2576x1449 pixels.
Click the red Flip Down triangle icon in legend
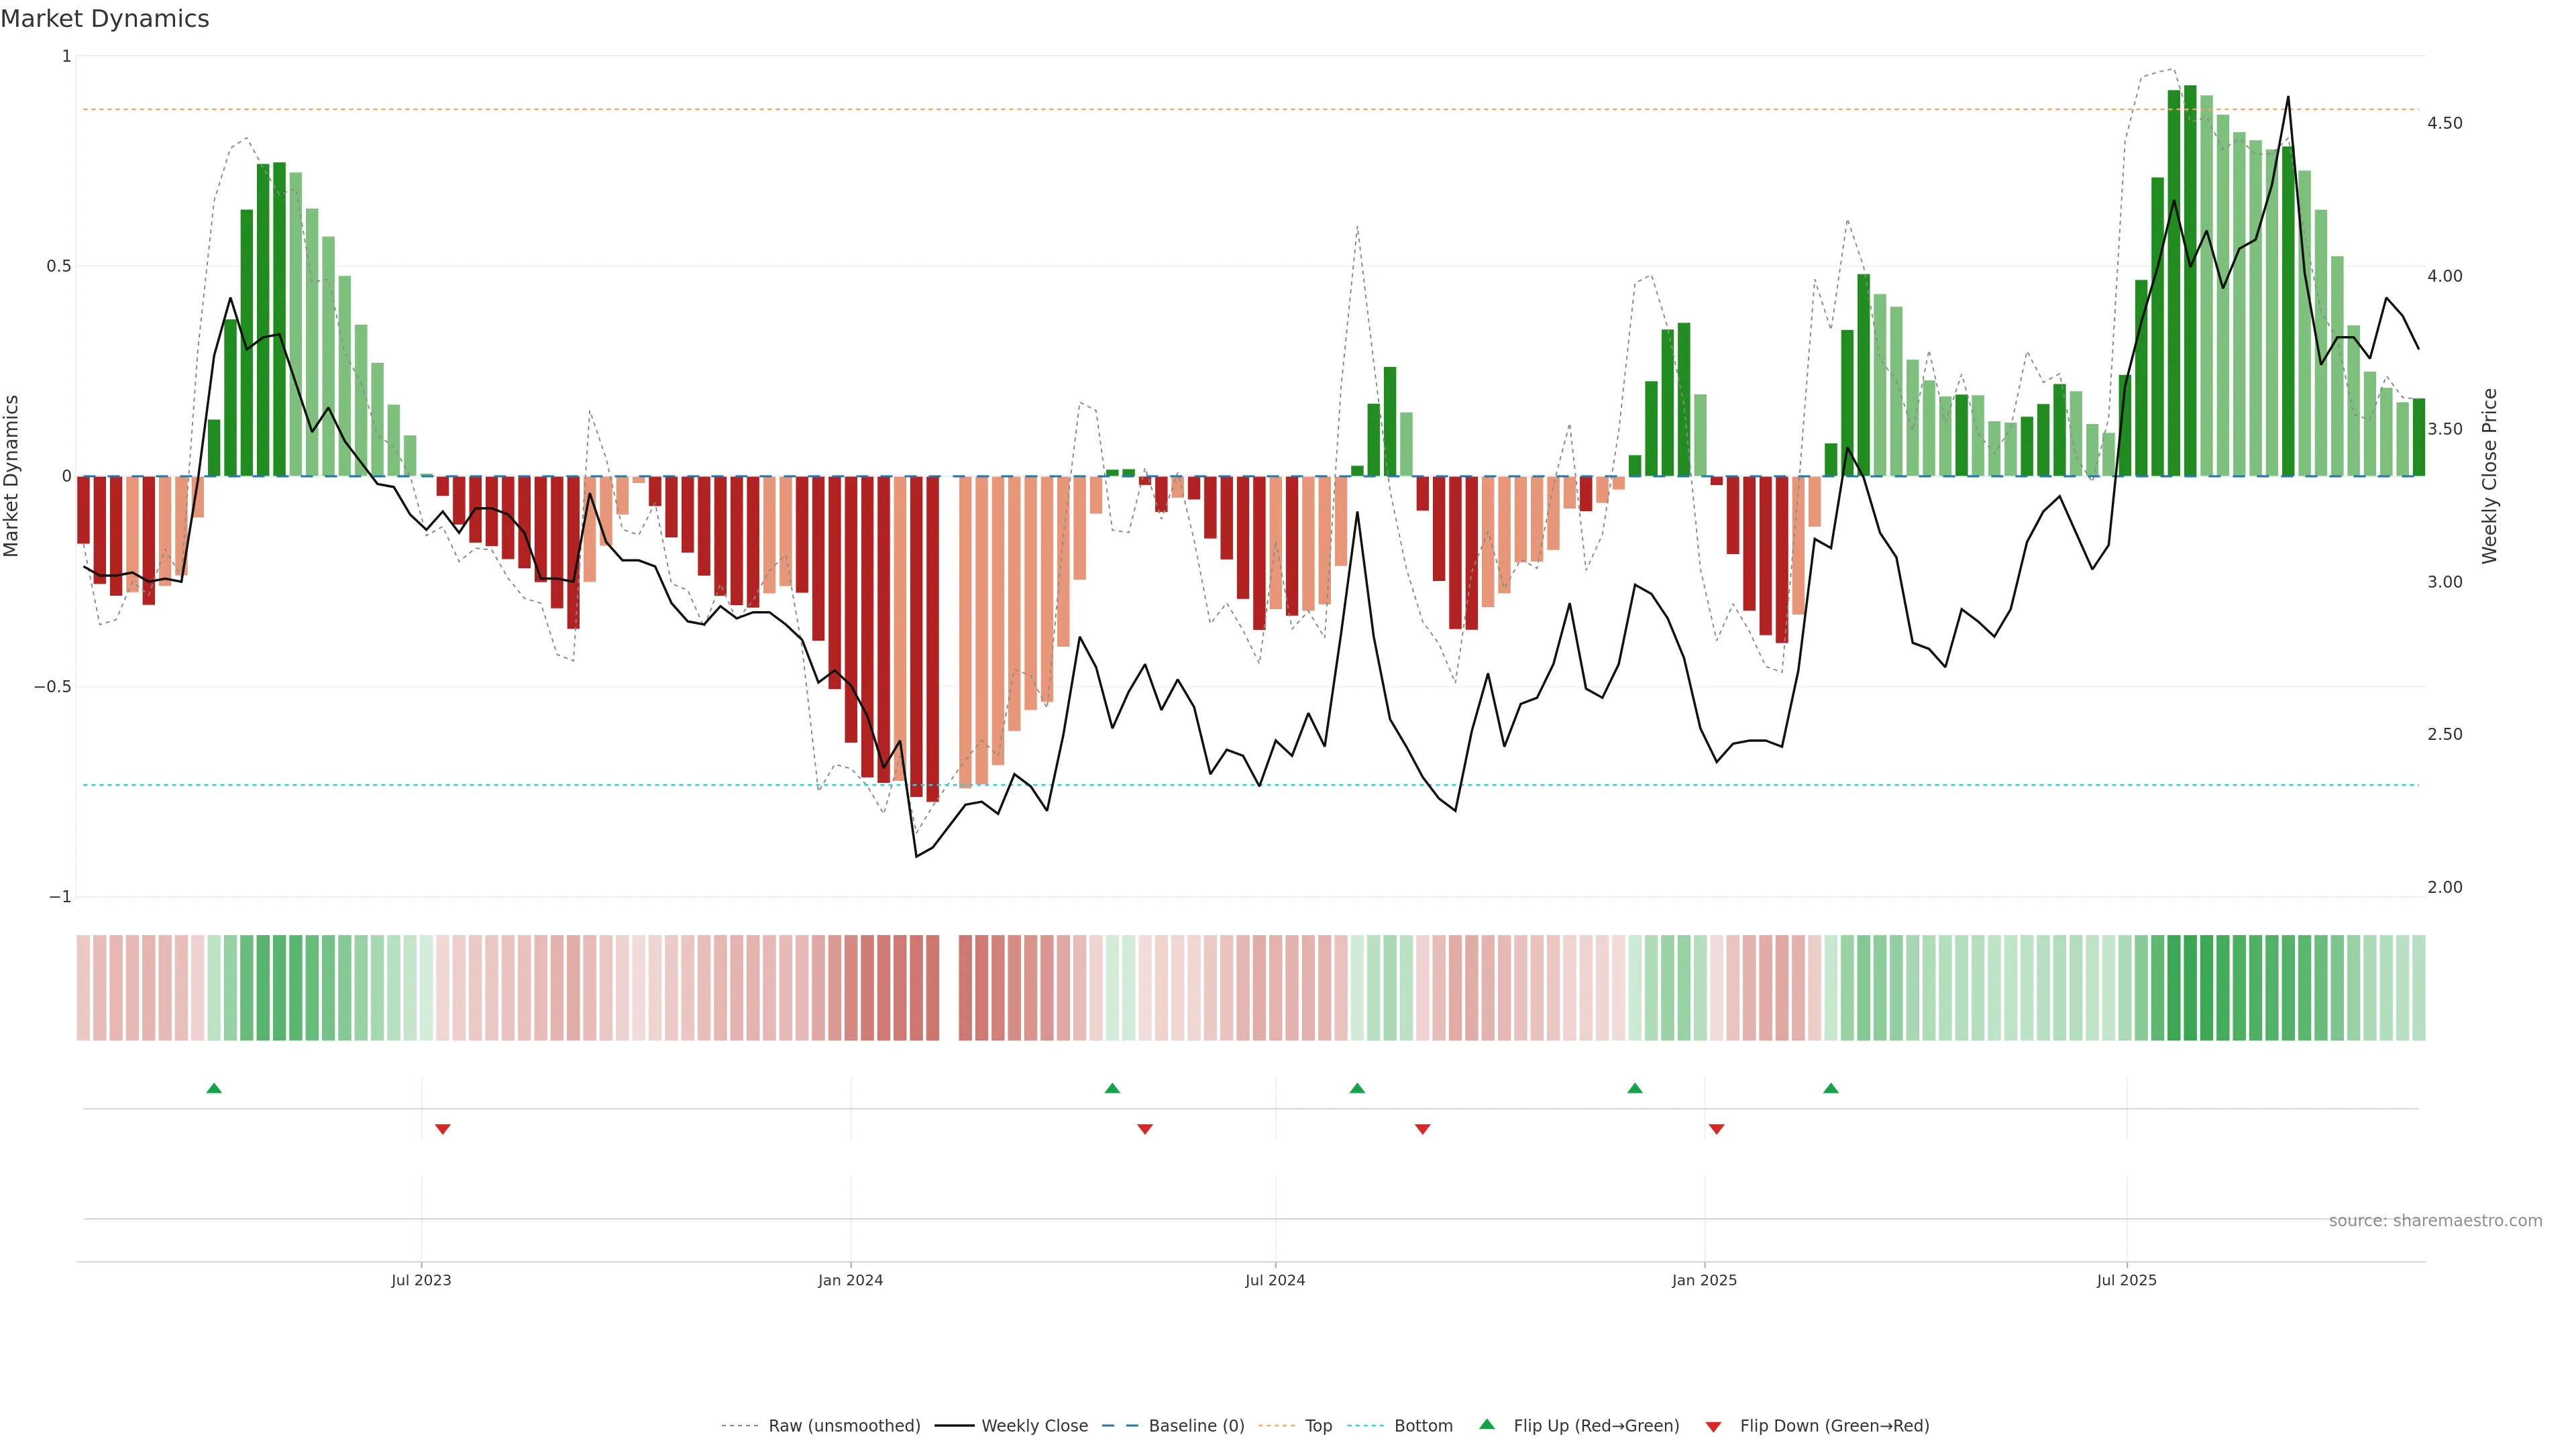point(1713,1426)
